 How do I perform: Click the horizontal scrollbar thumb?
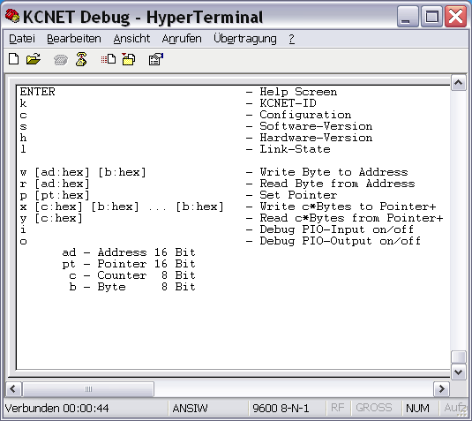[88, 389]
